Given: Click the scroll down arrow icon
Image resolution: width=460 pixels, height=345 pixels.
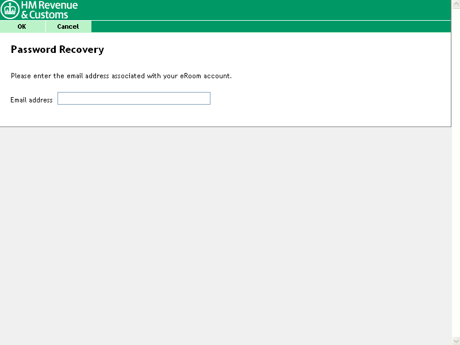Looking at the screenshot, I should coord(455,341).
